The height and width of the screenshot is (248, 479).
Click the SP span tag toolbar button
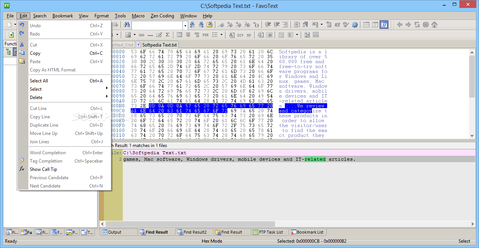(x=249, y=35)
